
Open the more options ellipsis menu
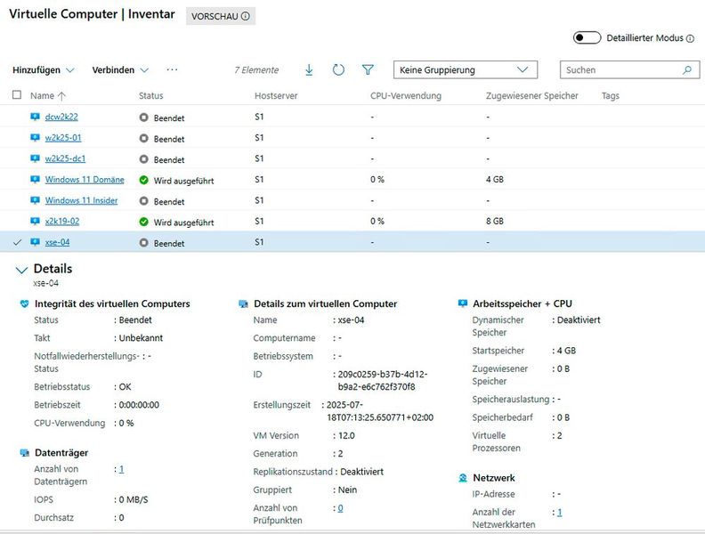172,69
